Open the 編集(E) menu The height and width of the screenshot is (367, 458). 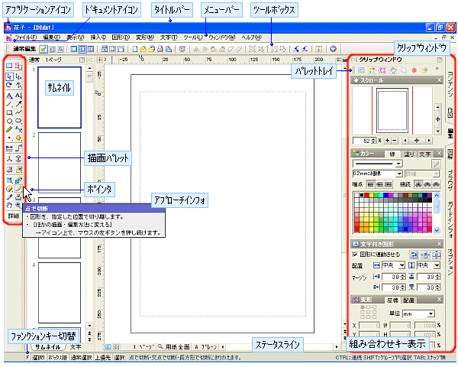click(51, 37)
